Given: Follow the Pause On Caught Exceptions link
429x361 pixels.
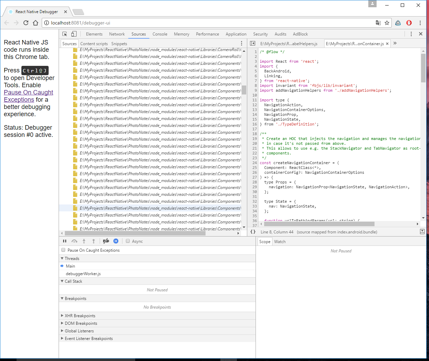Looking at the screenshot, I should pyautogui.click(x=28, y=92).
